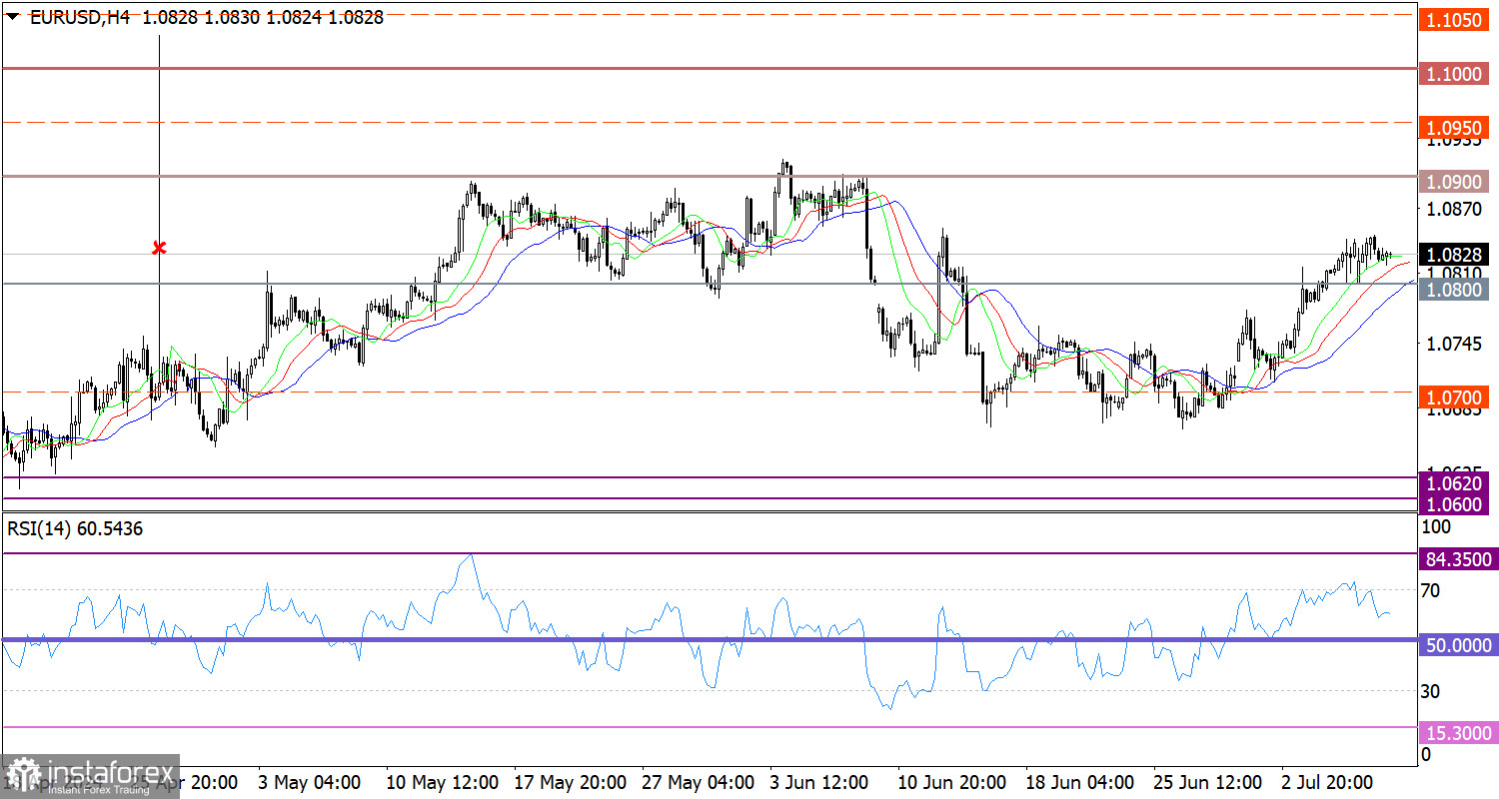Click the OHLC values 1.0828 1.0830 1.0824 1.0828

point(263,17)
